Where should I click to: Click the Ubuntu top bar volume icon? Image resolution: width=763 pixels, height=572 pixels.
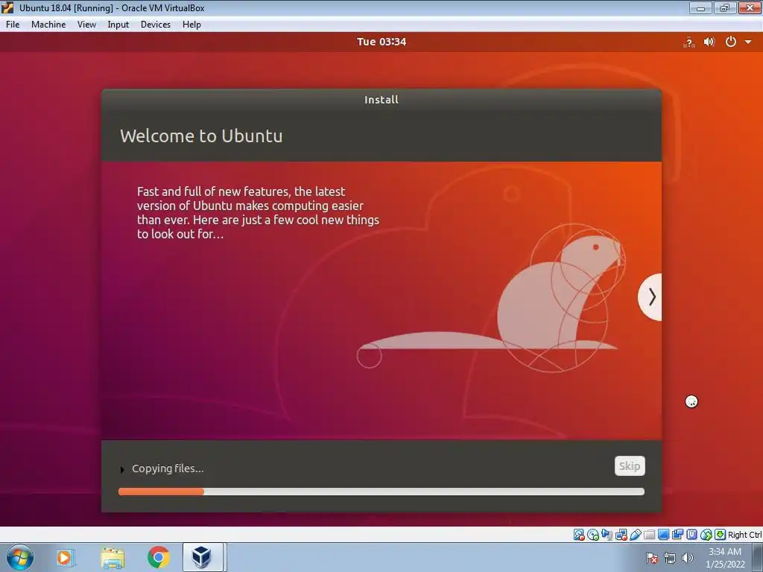pyautogui.click(x=709, y=42)
